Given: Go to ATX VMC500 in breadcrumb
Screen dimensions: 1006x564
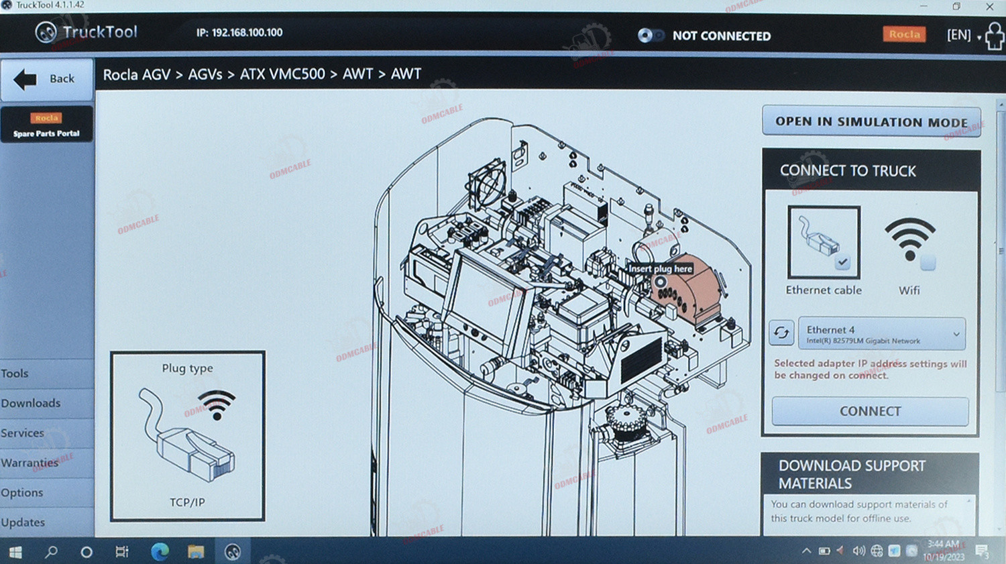Looking at the screenshot, I should [x=282, y=74].
